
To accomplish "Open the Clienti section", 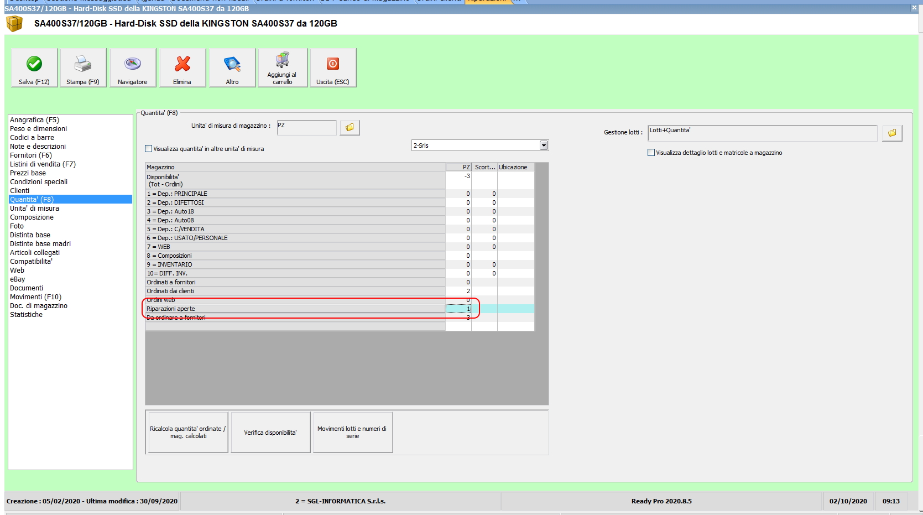I will click(19, 190).
